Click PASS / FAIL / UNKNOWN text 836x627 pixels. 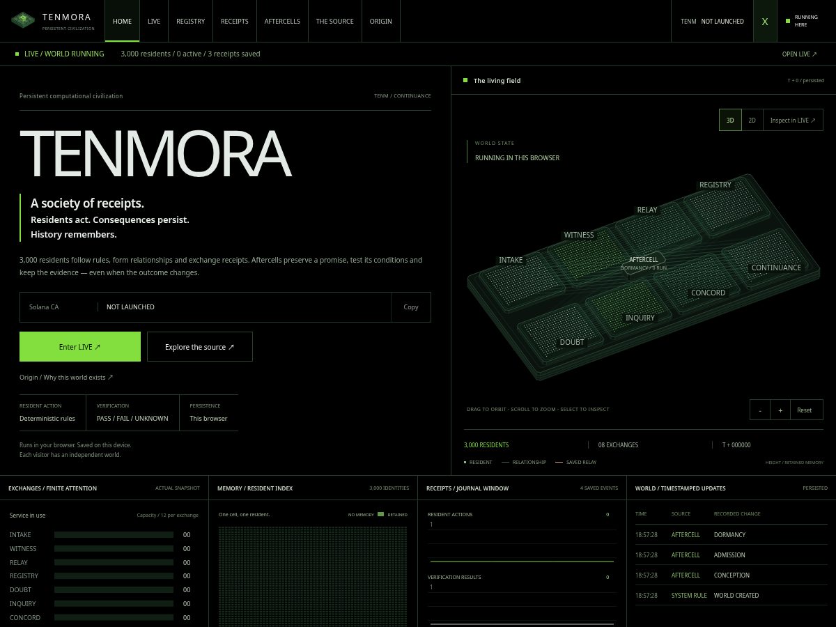click(x=132, y=419)
